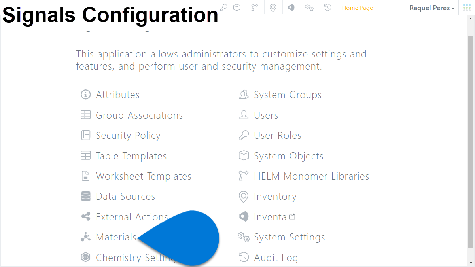Open the External Actions link
Viewport: 475px width, 267px height.
pos(132,217)
